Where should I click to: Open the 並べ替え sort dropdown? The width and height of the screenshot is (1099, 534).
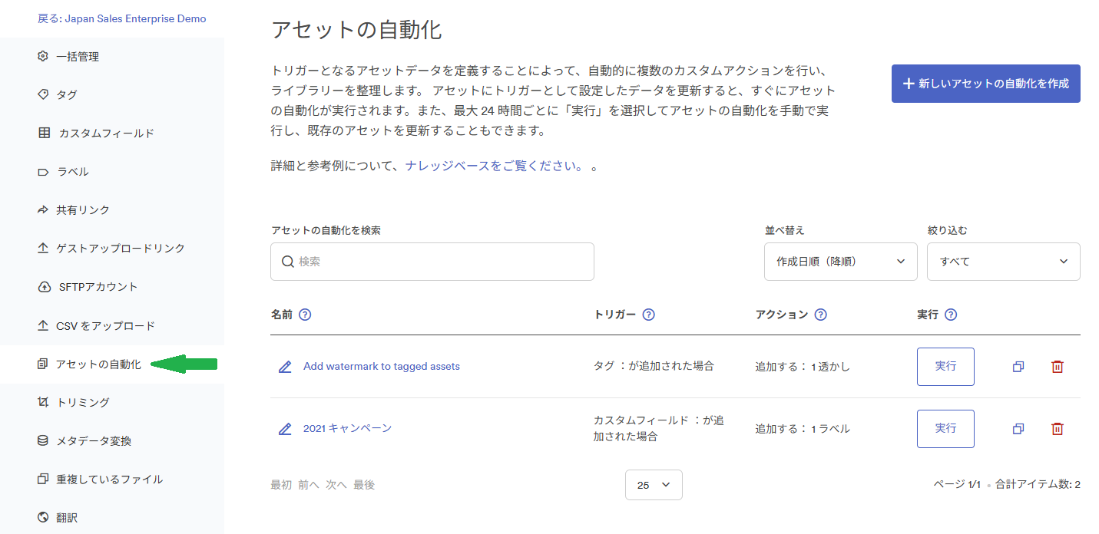click(x=841, y=262)
